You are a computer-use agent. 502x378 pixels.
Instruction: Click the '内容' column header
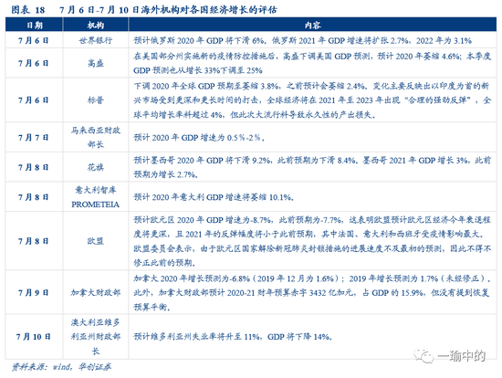[x=313, y=25]
